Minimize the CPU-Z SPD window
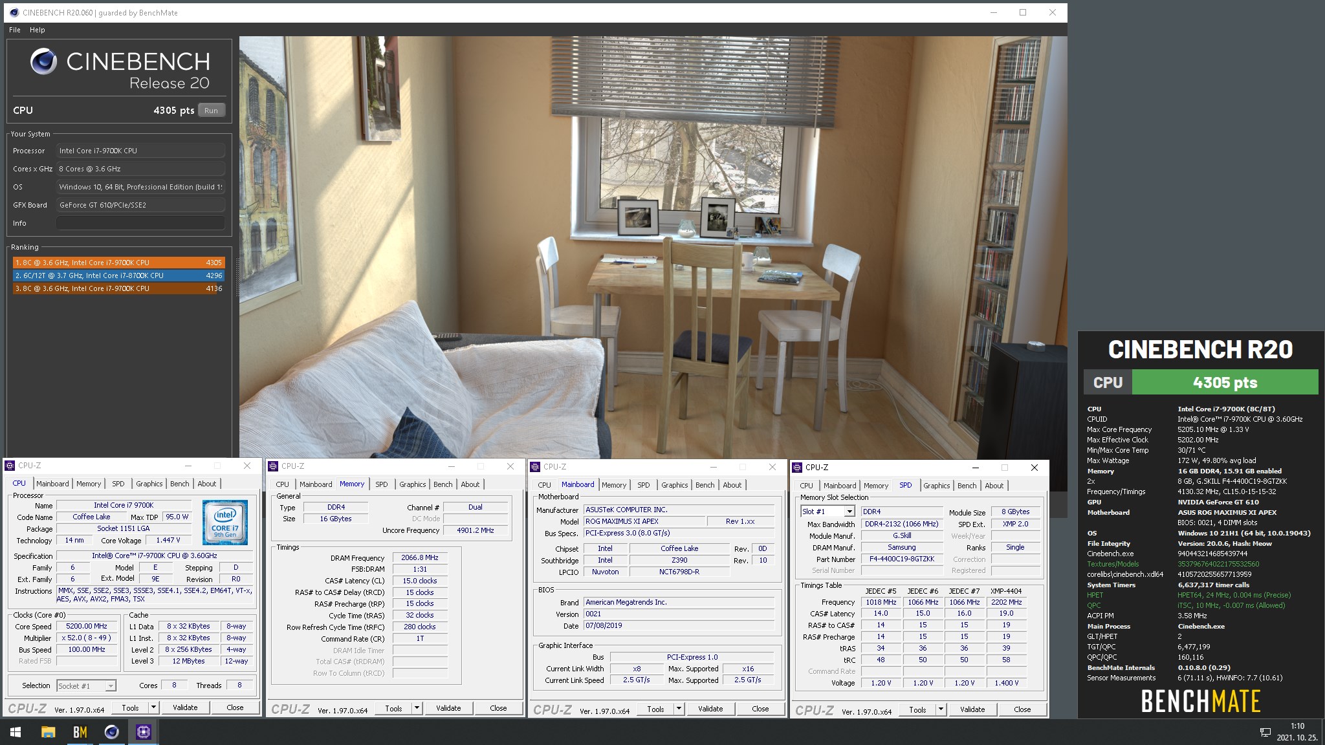Viewport: 1325px width, 745px height. point(976,468)
